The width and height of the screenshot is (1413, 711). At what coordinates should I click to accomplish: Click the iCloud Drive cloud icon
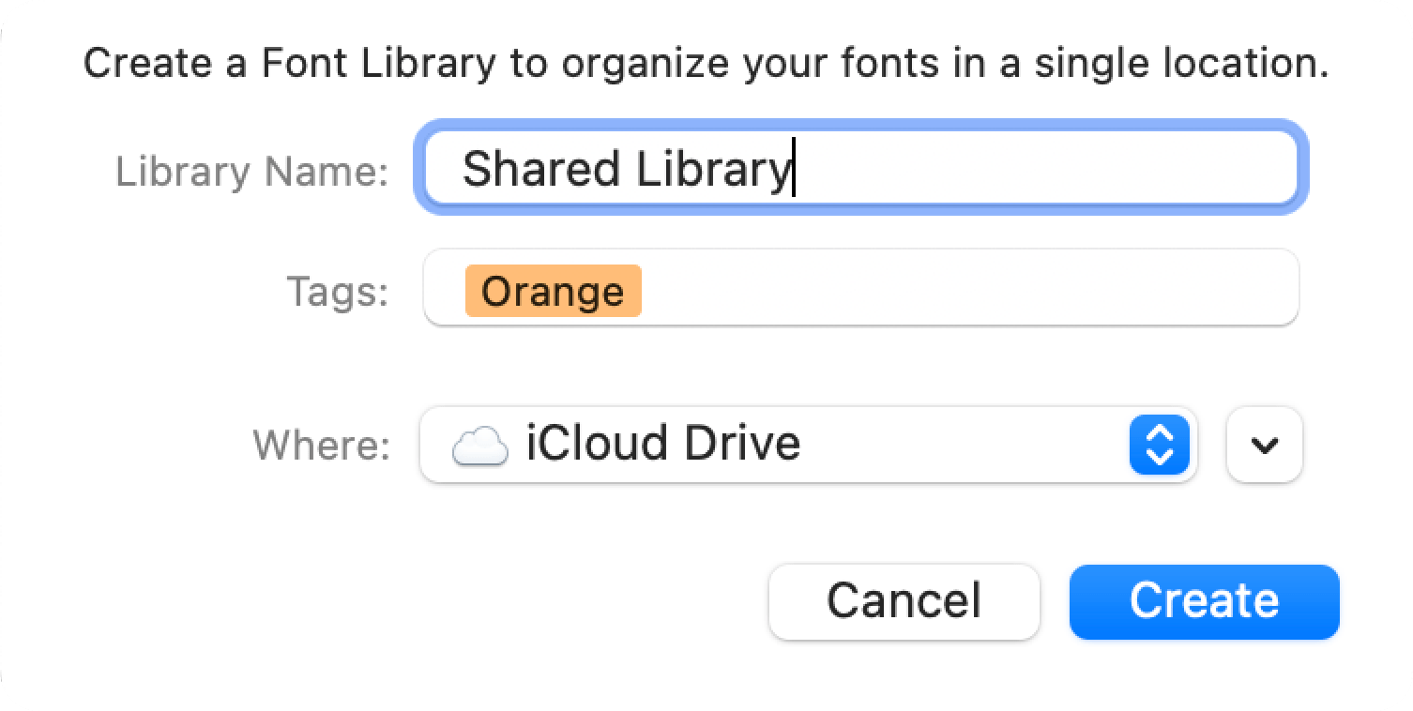coord(479,445)
